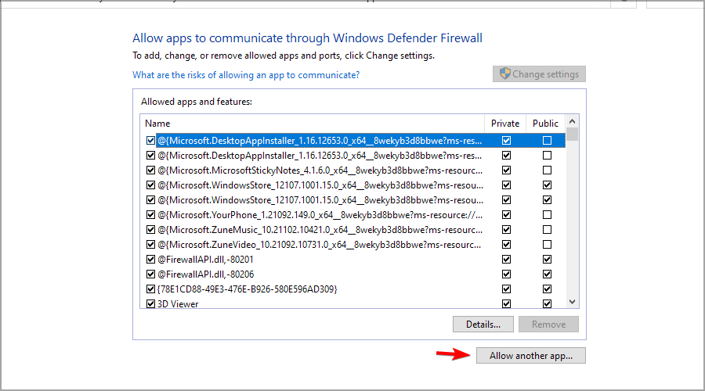705x391 pixels.
Task: Enable Public checkbox for MicrosoftStickyNotes
Action: tap(547, 170)
